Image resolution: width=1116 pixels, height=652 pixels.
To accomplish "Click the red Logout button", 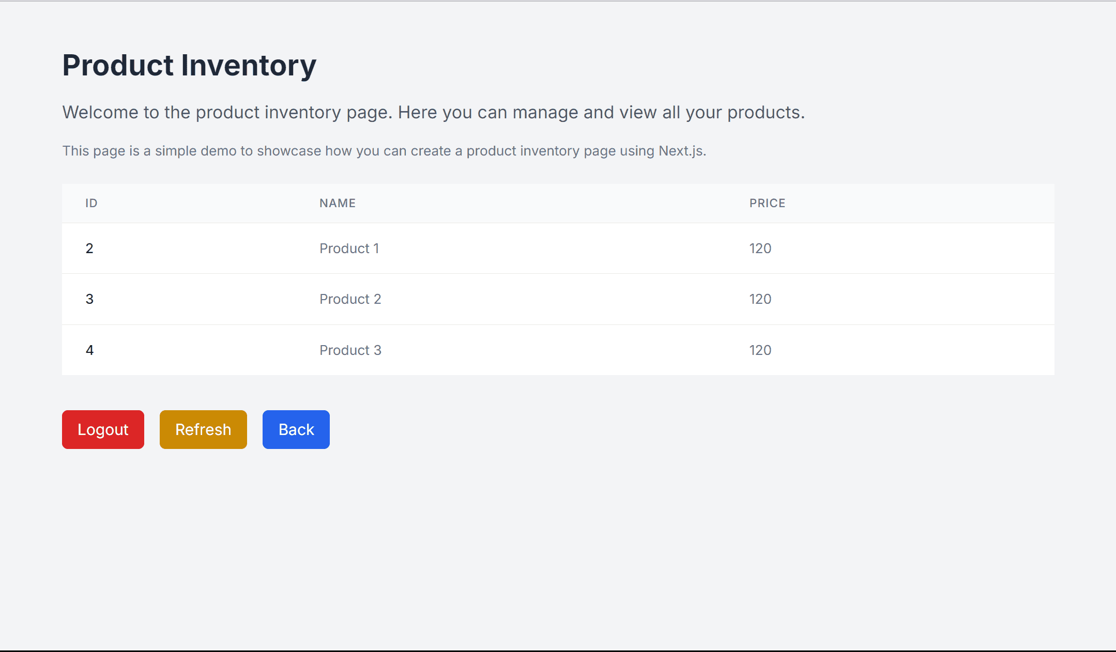I will pos(103,429).
